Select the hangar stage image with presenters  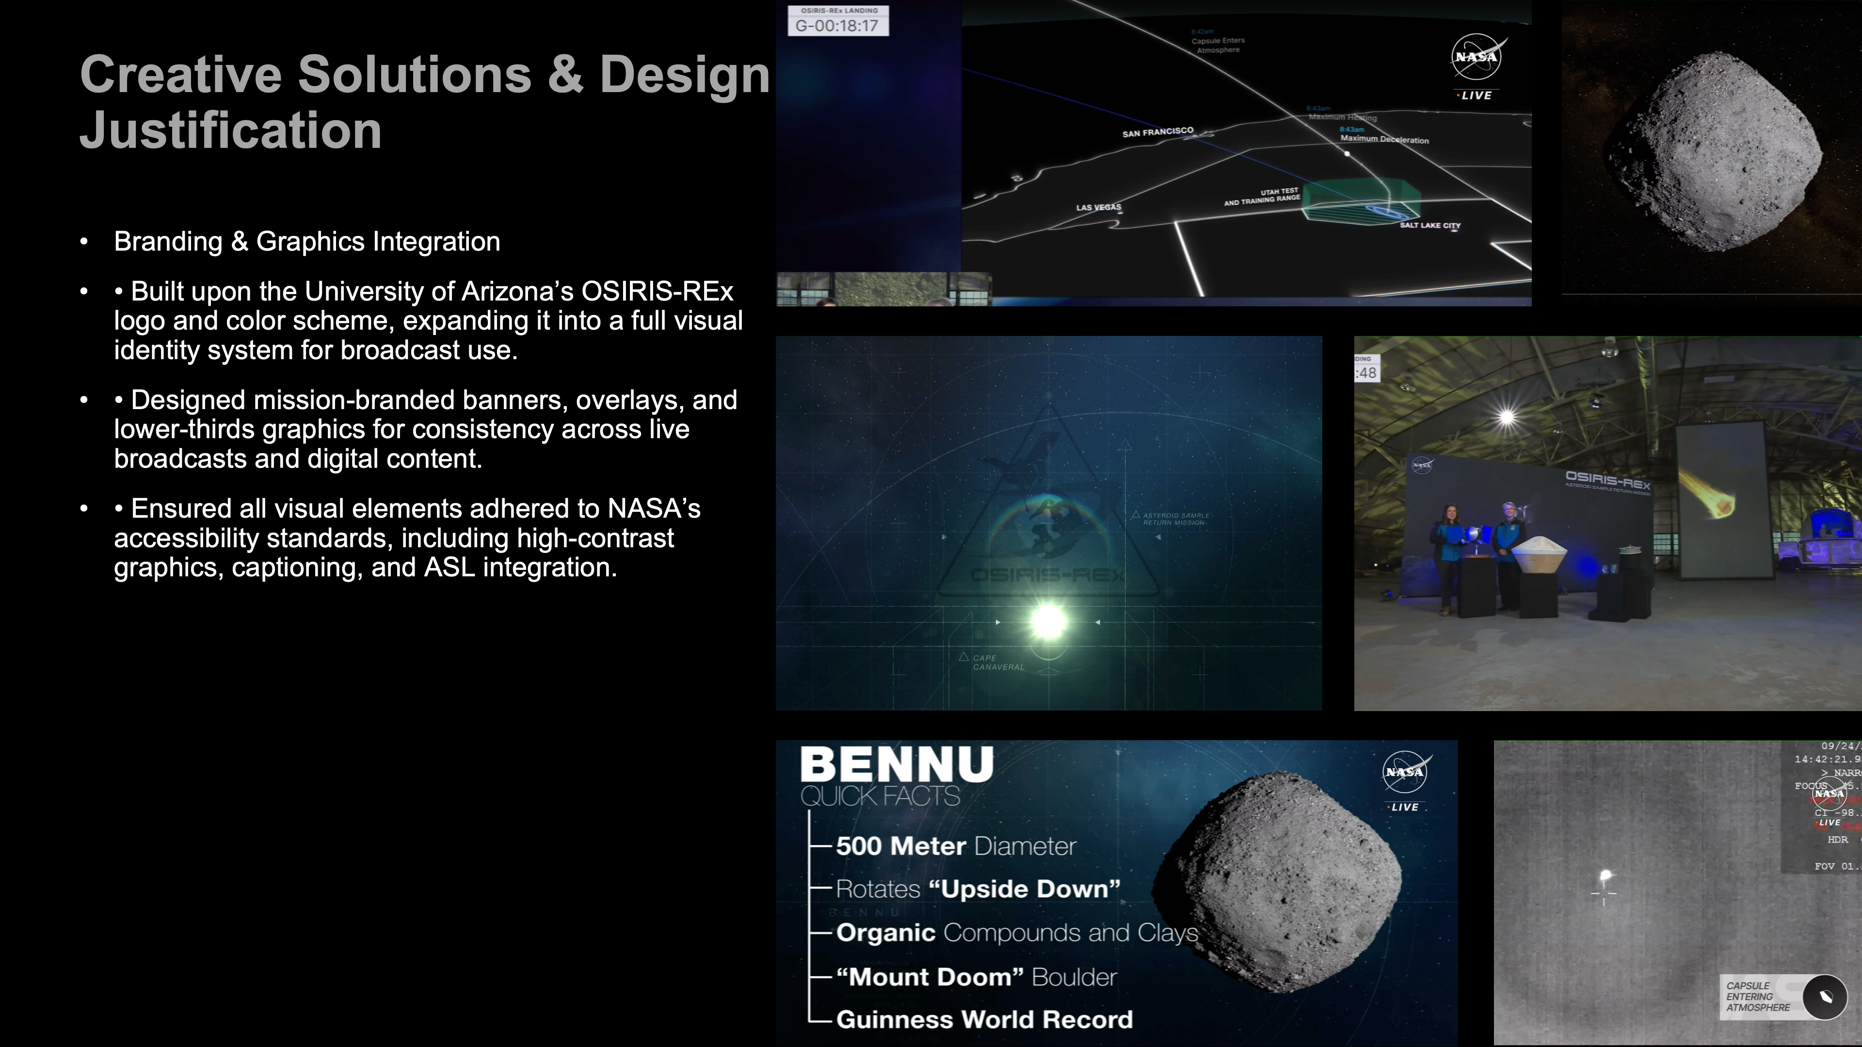tap(1607, 523)
